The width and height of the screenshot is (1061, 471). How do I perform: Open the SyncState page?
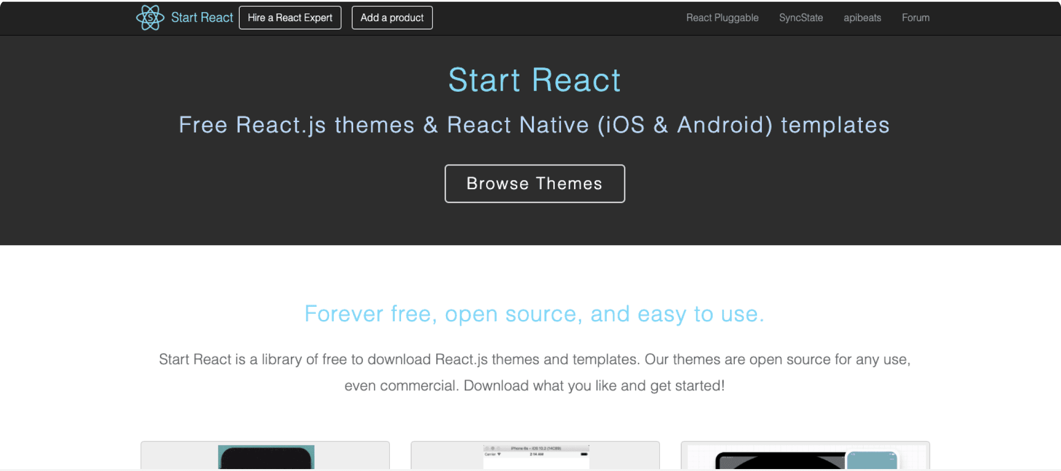click(x=801, y=18)
